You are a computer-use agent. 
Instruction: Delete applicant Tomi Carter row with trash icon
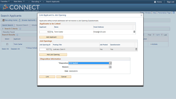point(134,32)
